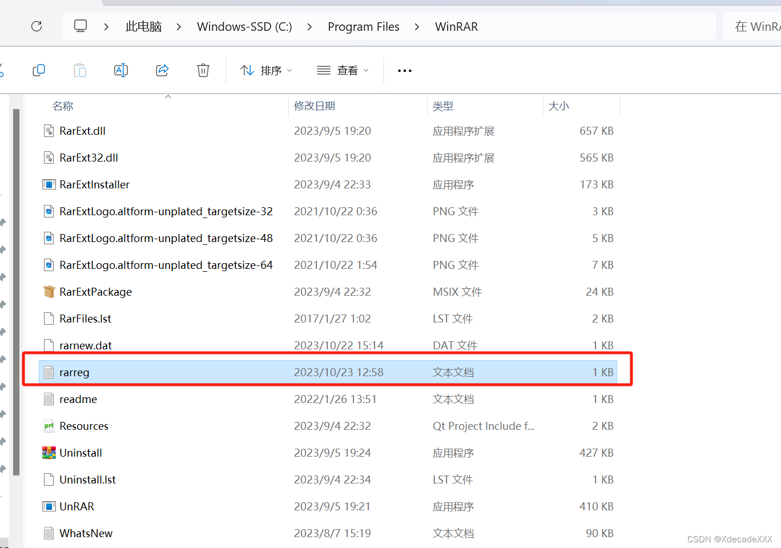Expand chevron after 此电脑 breadcrumb
The image size is (781, 548).
(x=179, y=27)
